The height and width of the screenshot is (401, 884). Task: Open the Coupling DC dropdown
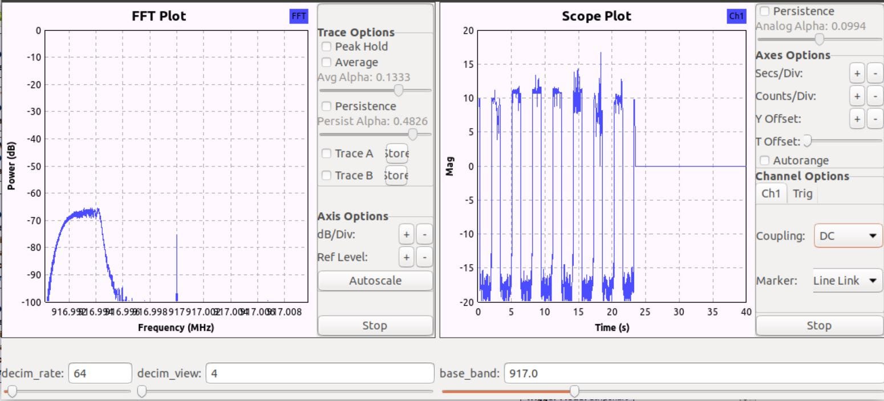pos(848,236)
